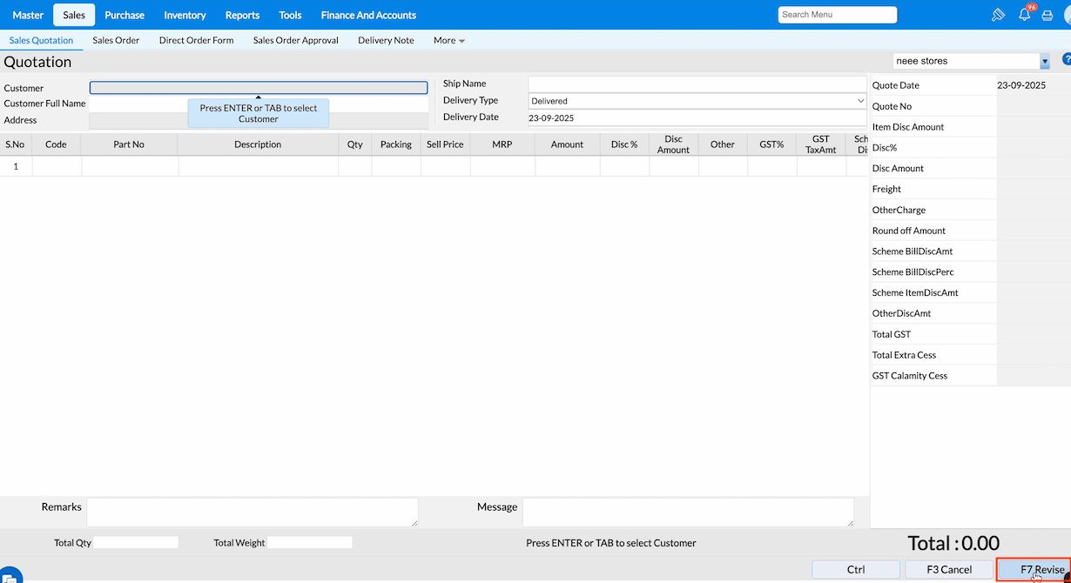1071x583 pixels.
Task: Click the Total Weight field
Action: click(x=310, y=542)
